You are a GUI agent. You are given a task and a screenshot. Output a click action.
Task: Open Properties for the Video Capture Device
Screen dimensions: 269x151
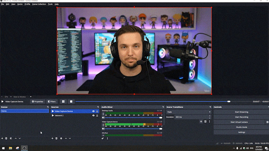point(38,102)
